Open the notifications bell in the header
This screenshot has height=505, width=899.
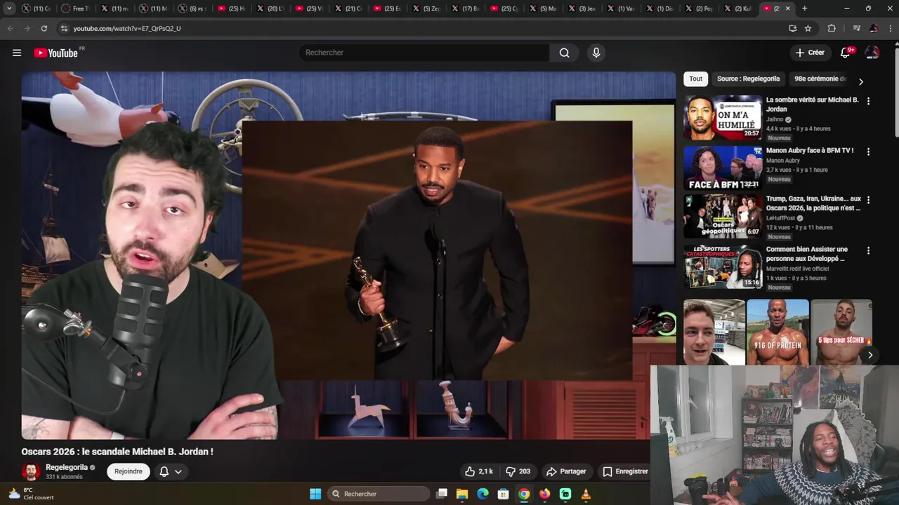[845, 53]
